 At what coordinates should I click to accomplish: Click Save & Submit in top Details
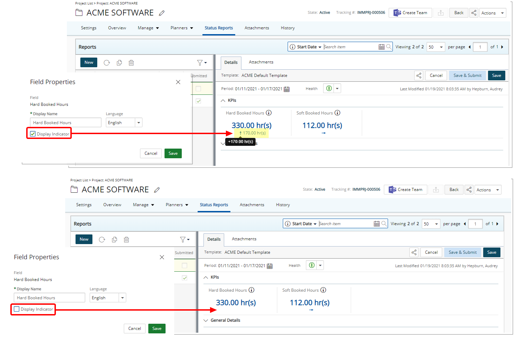467,76
